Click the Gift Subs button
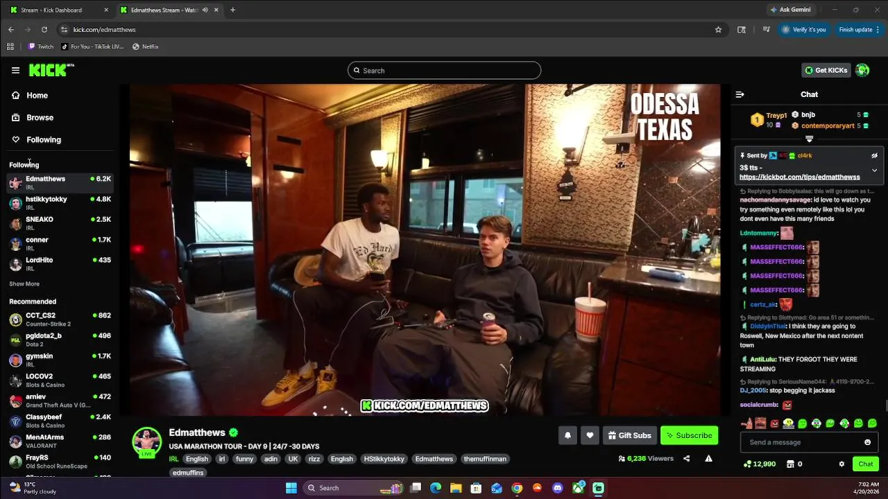Viewport: 888px width, 499px height. pos(629,435)
